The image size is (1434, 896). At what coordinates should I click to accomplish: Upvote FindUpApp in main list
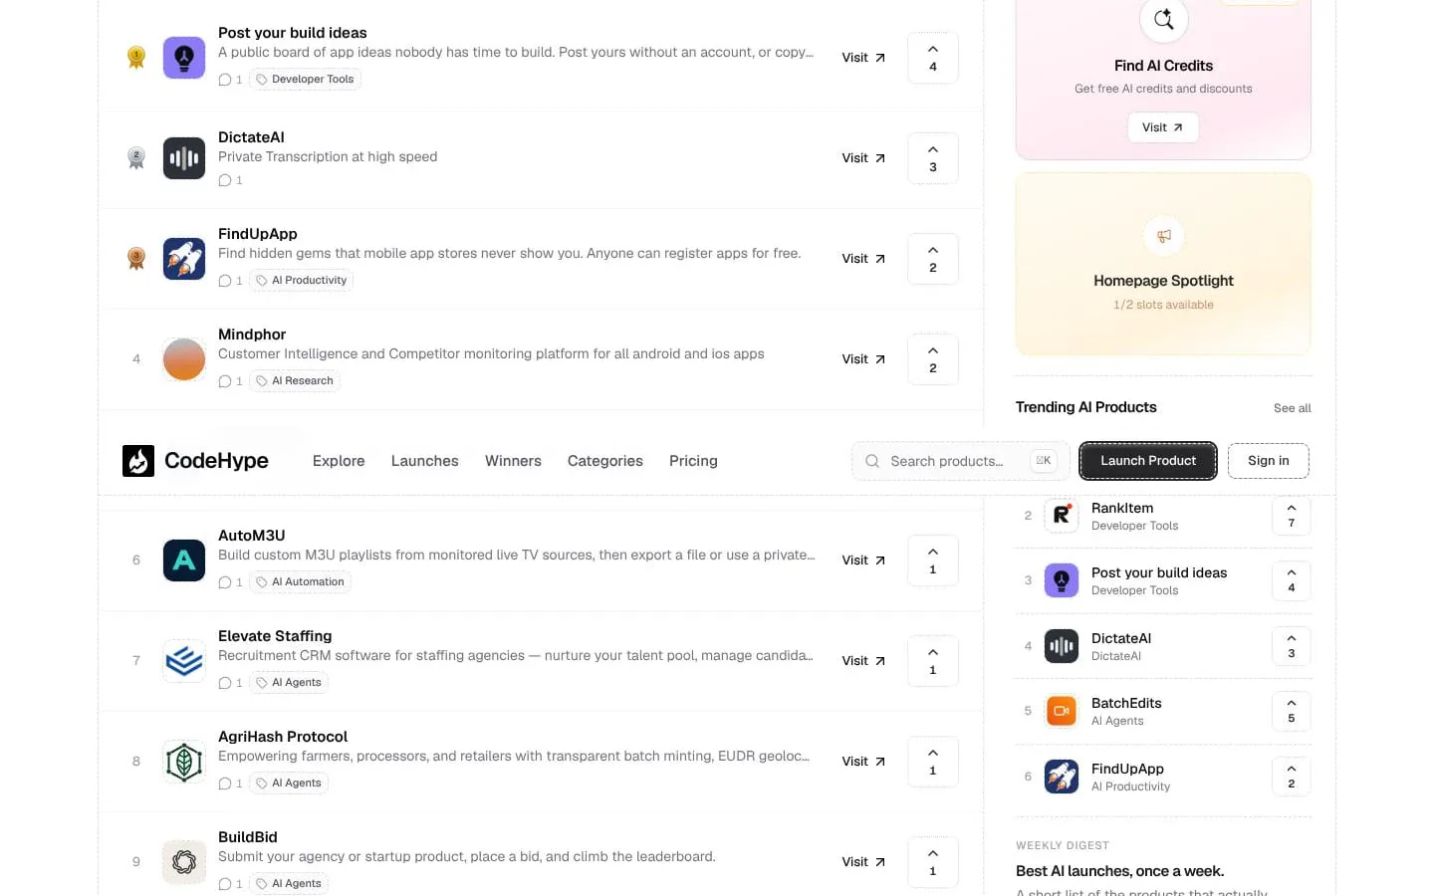[933, 259]
